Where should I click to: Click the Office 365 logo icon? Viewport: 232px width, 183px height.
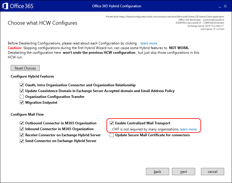point(5,6)
